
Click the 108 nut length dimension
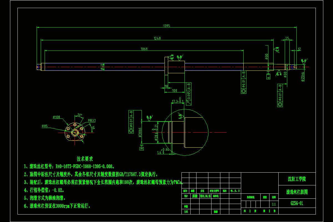tap(175, 90)
